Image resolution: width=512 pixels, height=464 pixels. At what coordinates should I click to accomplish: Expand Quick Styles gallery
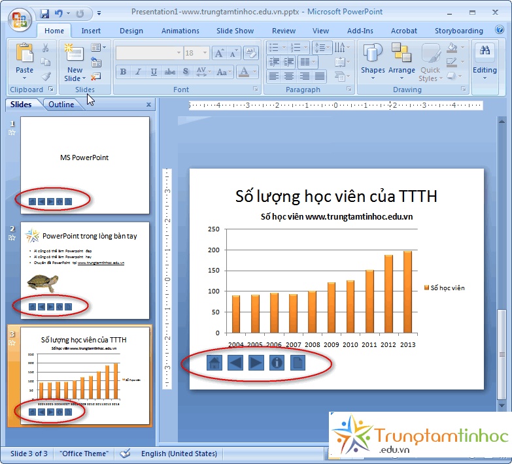coord(430,62)
